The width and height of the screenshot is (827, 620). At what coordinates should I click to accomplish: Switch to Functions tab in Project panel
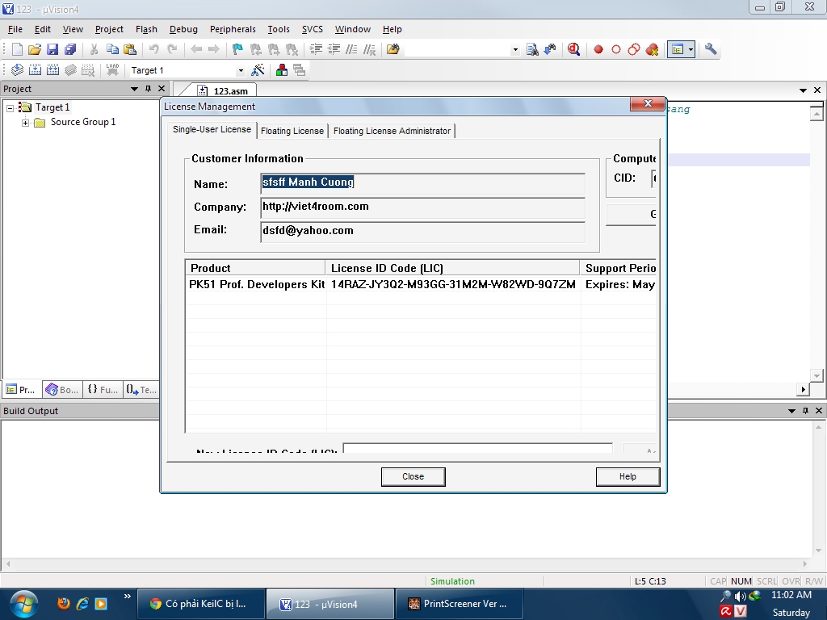103,390
